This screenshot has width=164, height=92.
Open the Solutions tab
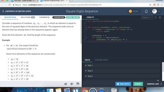[28, 17]
